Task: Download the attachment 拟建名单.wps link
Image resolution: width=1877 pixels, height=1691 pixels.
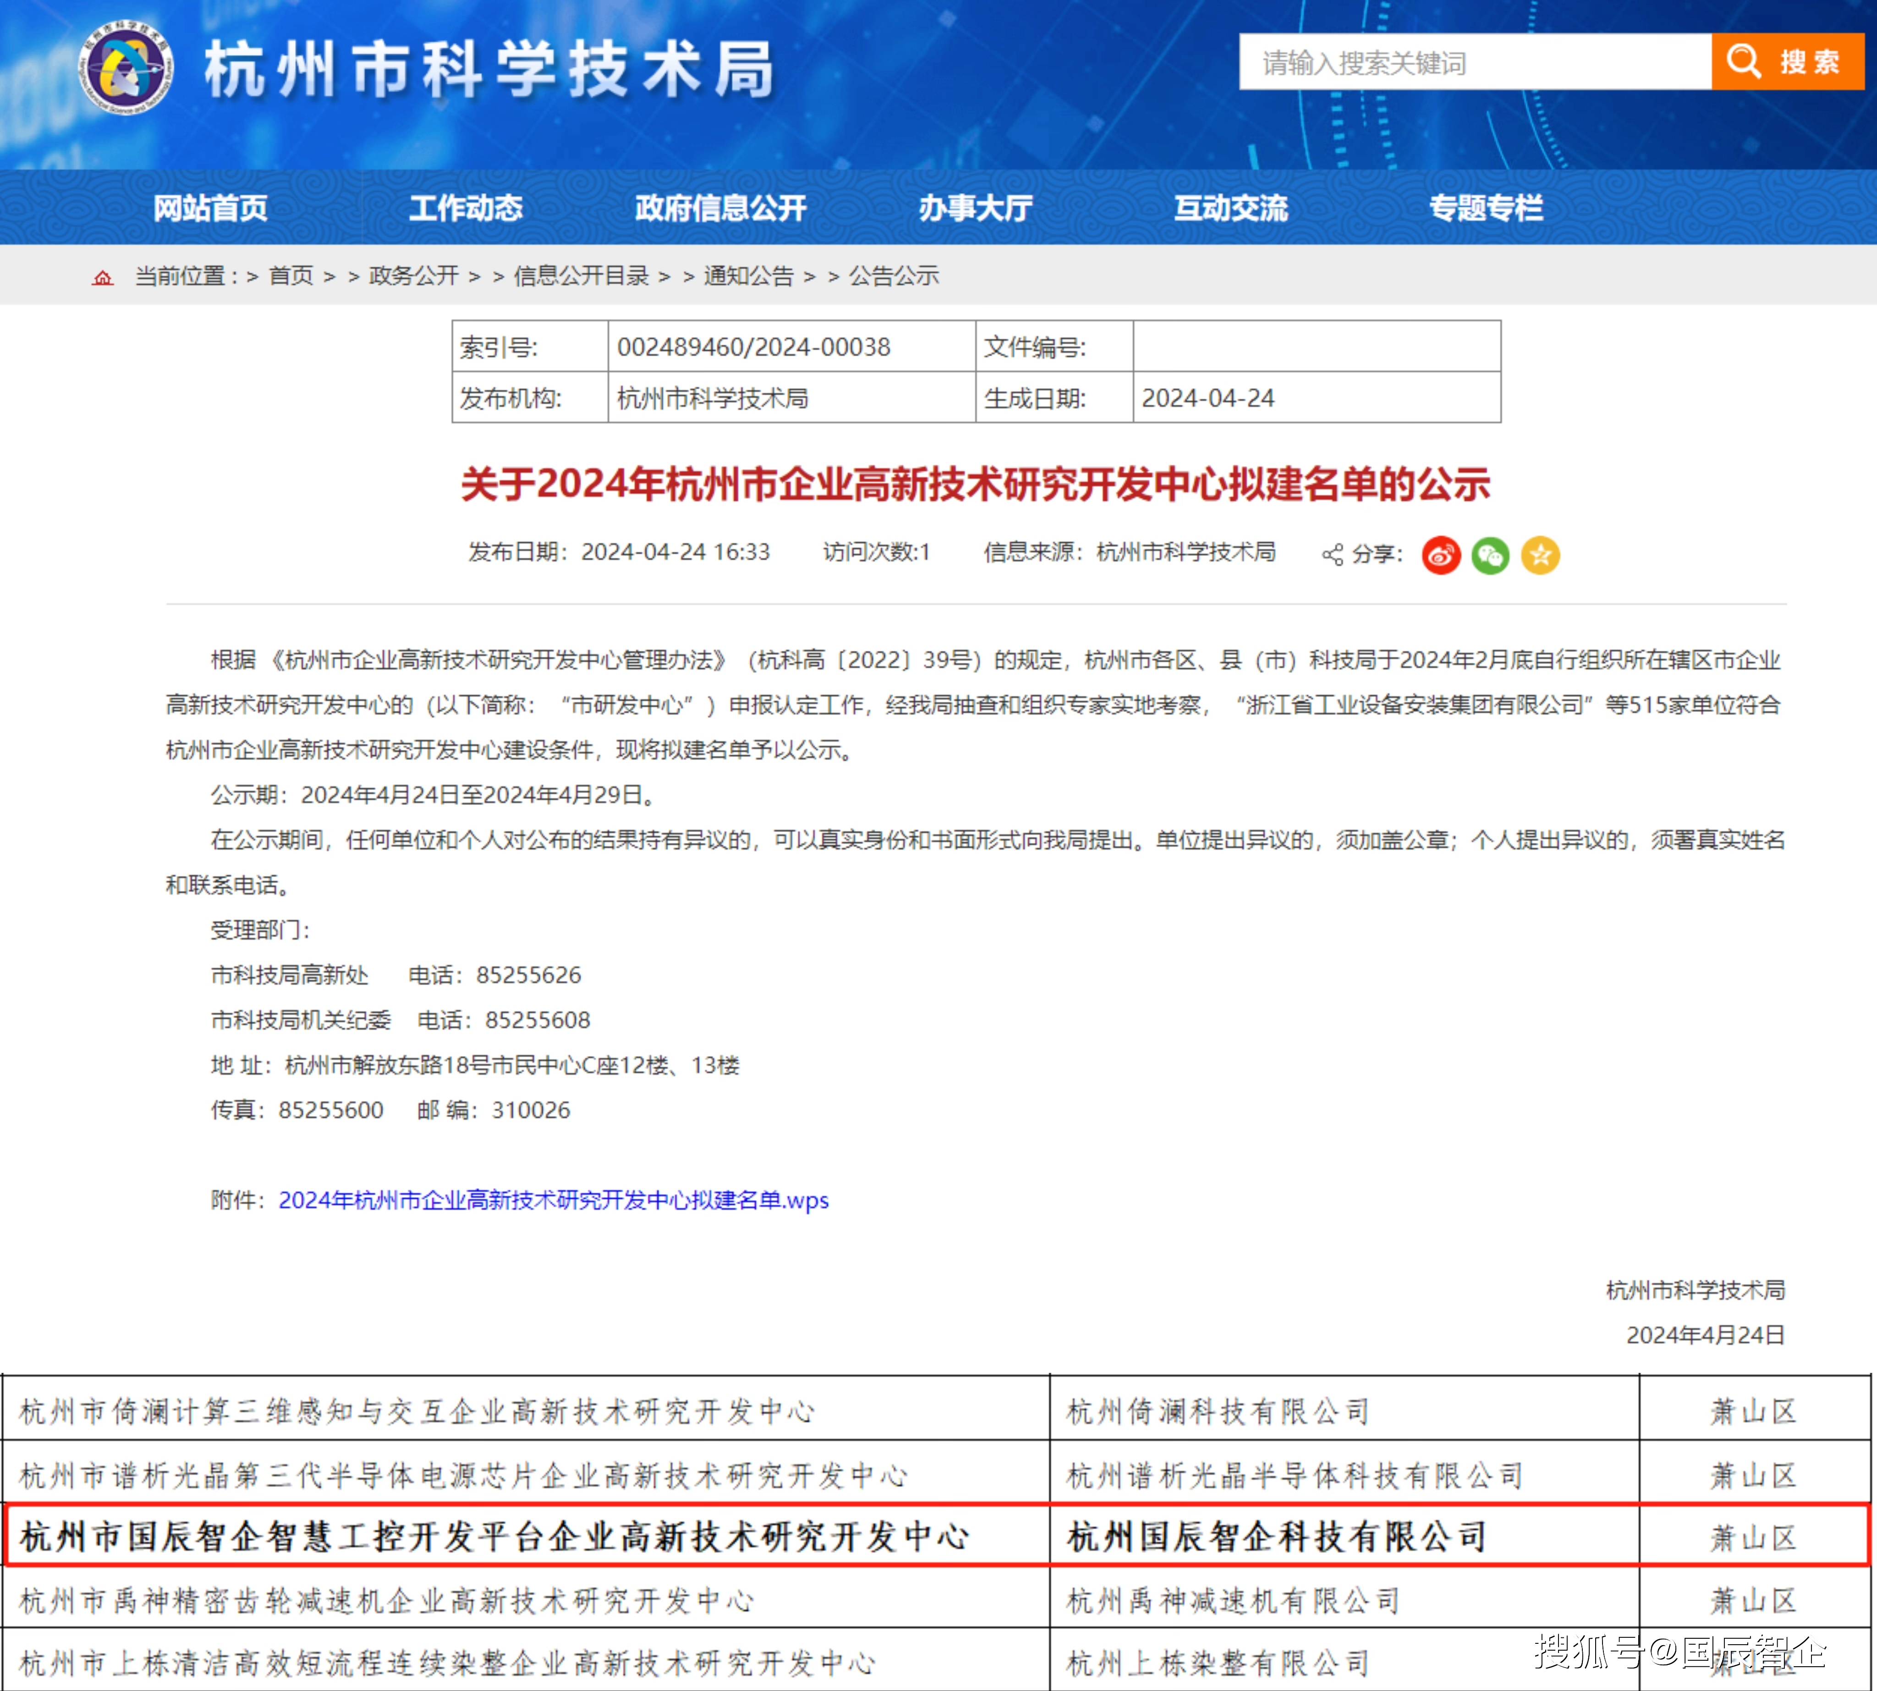Action: click(x=554, y=1201)
